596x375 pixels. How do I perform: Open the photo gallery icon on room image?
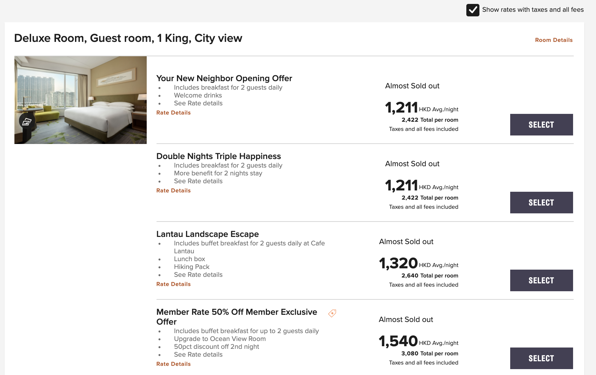pyautogui.click(x=27, y=121)
